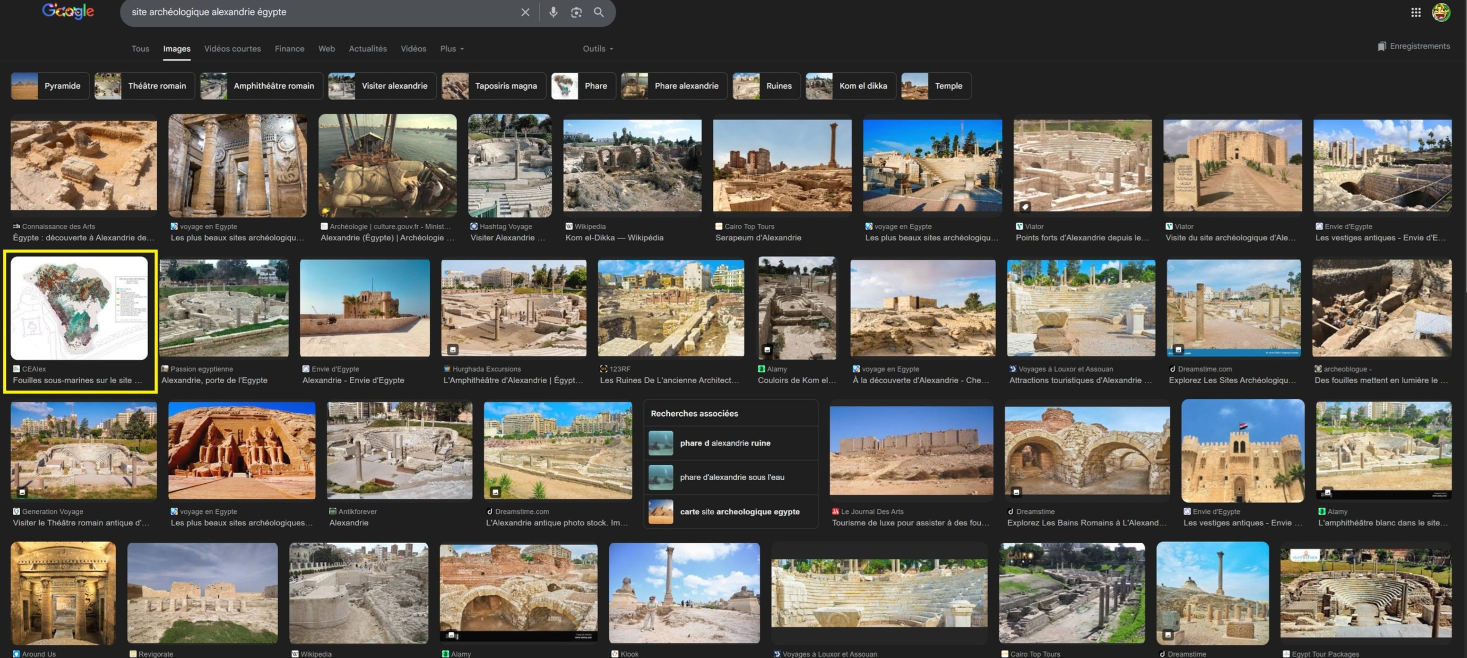This screenshot has height=658, width=1467.
Task: Expand the Plus dropdown menu
Action: (452, 49)
